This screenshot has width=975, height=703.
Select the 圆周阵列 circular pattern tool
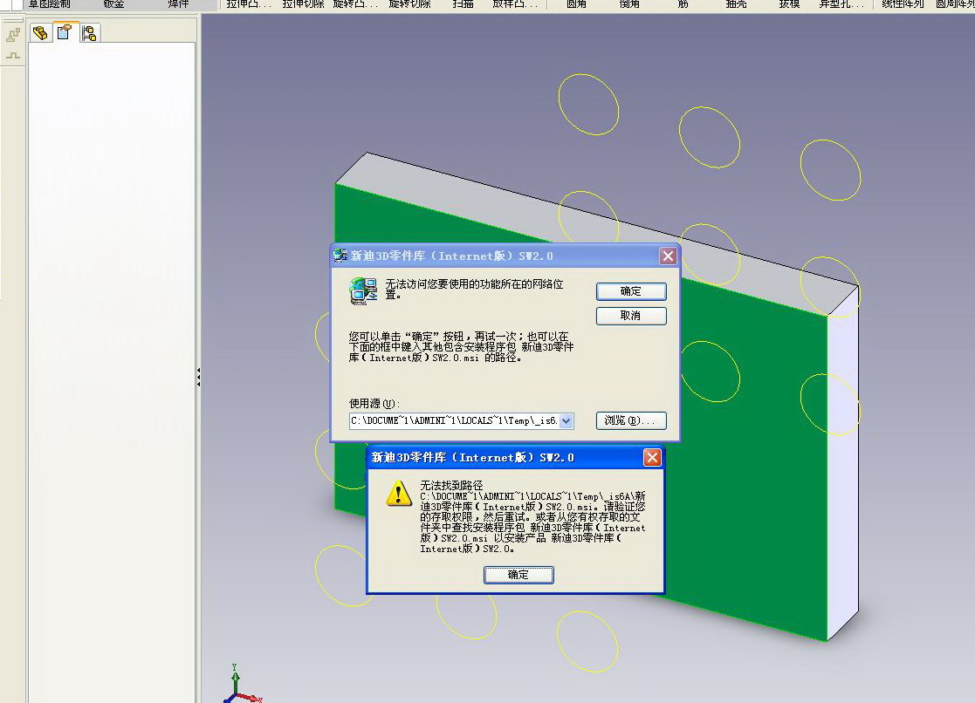[x=954, y=3]
